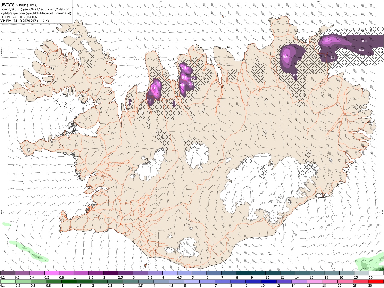Click the 0.1 legend value label
Screen dimensions: 384x288
[x=3, y=286]
